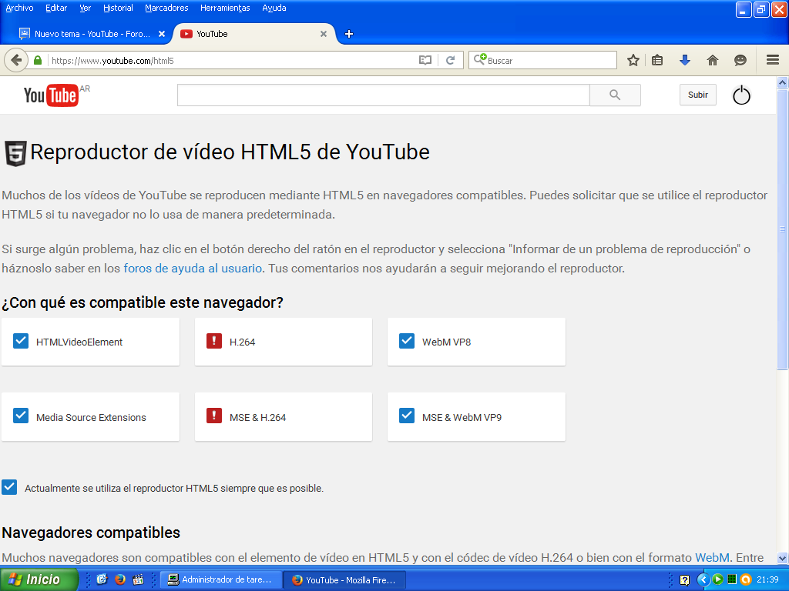Image resolution: width=789 pixels, height=591 pixels.
Task: Open Reader View book icon in address bar
Action: click(425, 60)
